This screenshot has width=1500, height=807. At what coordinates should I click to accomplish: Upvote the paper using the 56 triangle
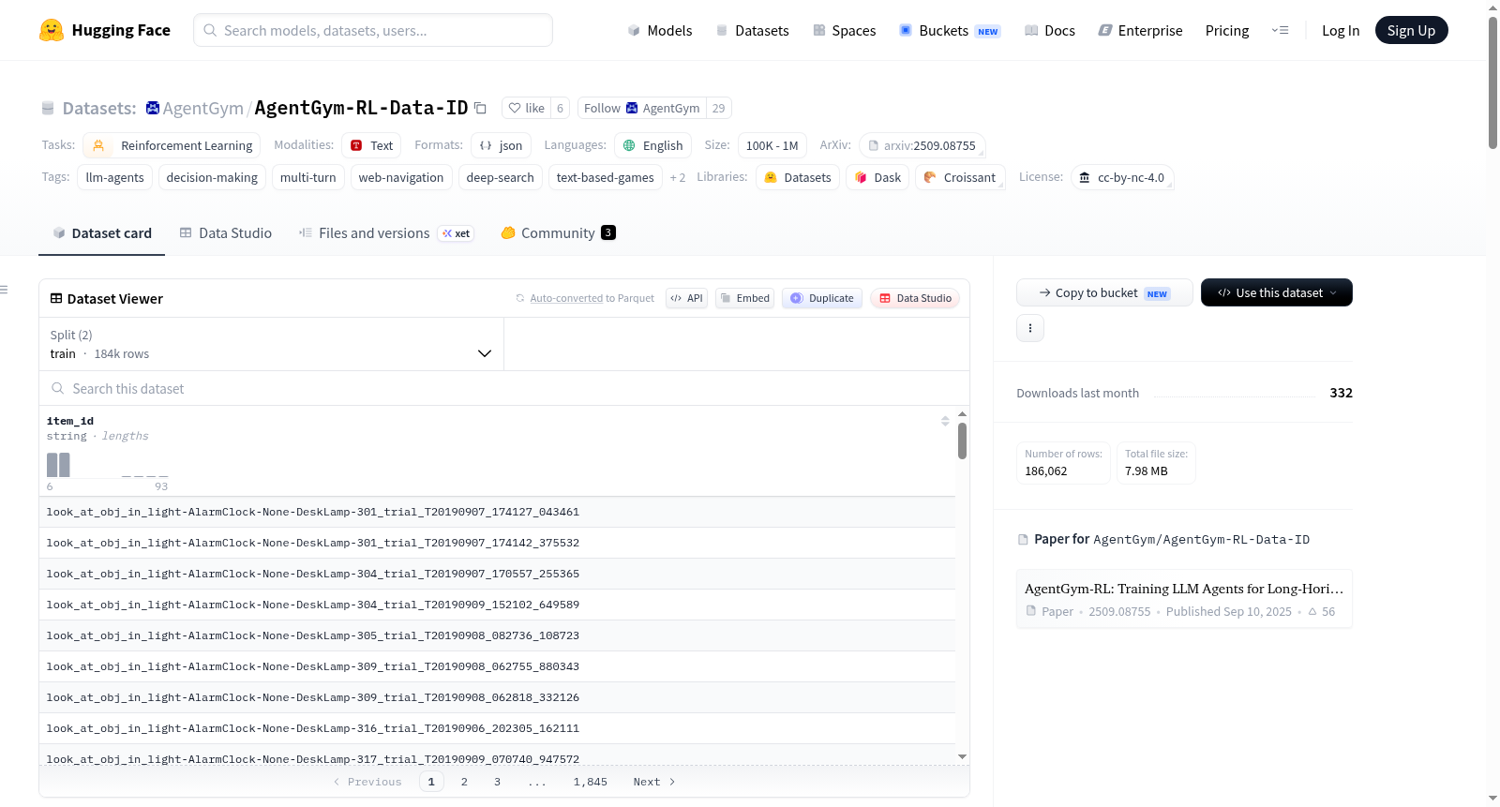click(x=1322, y=611)
